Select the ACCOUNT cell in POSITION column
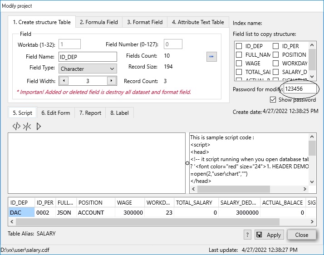The height and width of the screenshot is (255, 324). click(x=95, y=212)
